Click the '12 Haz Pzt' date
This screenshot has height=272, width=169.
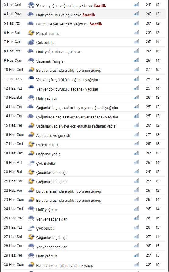click(13, 88)
